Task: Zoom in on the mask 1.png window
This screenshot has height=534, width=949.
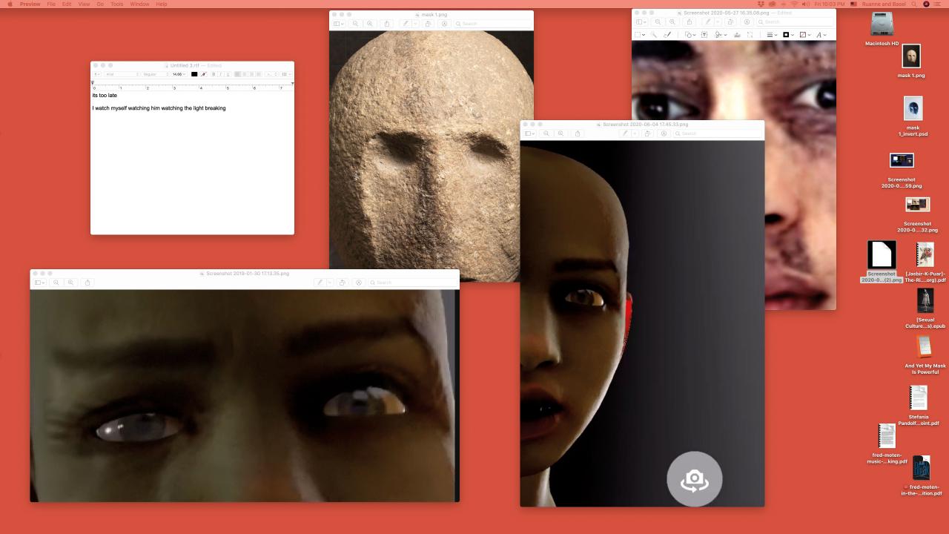Action: click(x=370, y=24)
